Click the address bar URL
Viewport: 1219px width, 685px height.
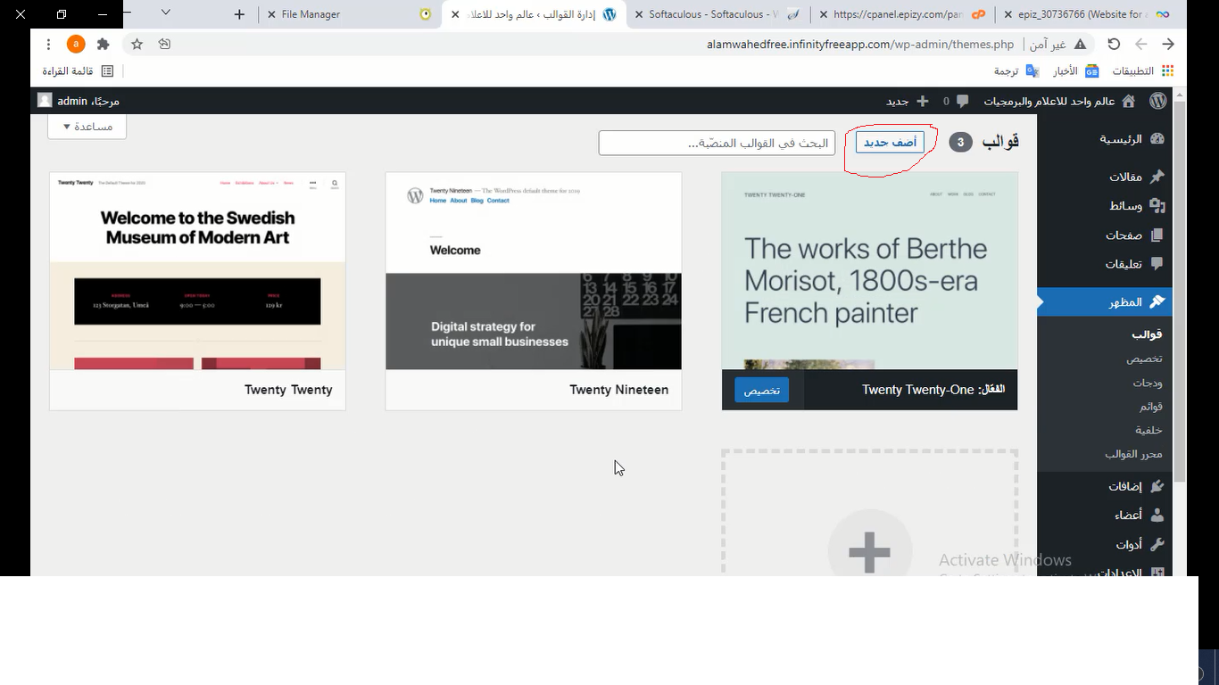pos(860,44)
